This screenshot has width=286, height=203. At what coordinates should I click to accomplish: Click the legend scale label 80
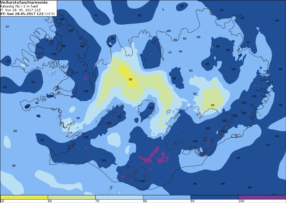tap(145, 201)
